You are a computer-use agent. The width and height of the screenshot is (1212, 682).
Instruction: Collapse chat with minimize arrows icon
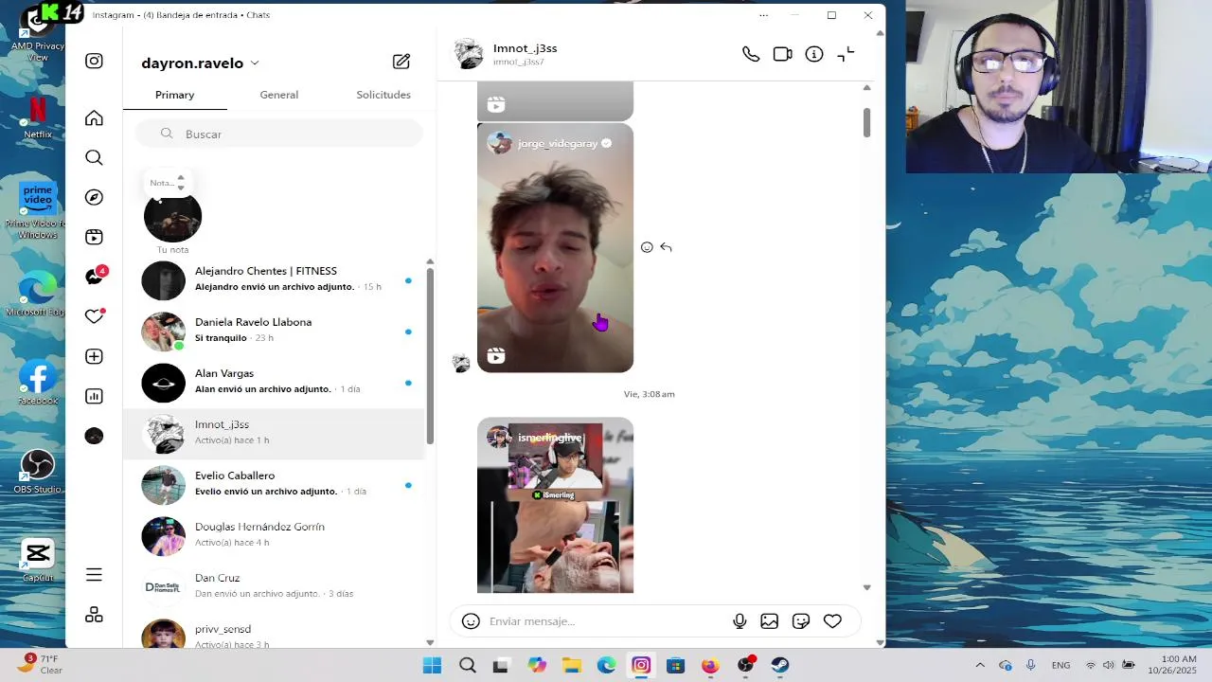pos(846,54)
